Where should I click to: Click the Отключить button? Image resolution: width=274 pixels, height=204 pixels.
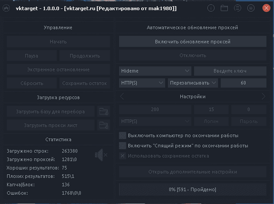tap(193, 55)
